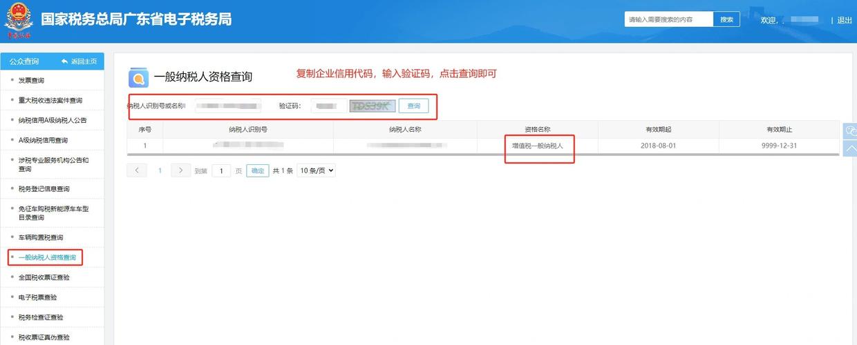The width and height of the screenshot is (857, 345).
Task: Click the 纳税人名称 column header
Action: 405,129
